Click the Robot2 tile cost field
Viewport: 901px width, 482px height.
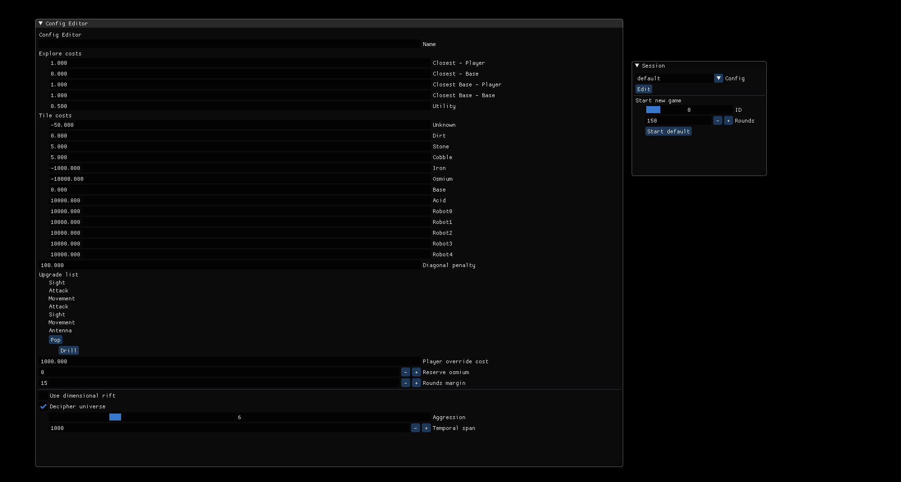pyautogui.click(x=240, y=232)
